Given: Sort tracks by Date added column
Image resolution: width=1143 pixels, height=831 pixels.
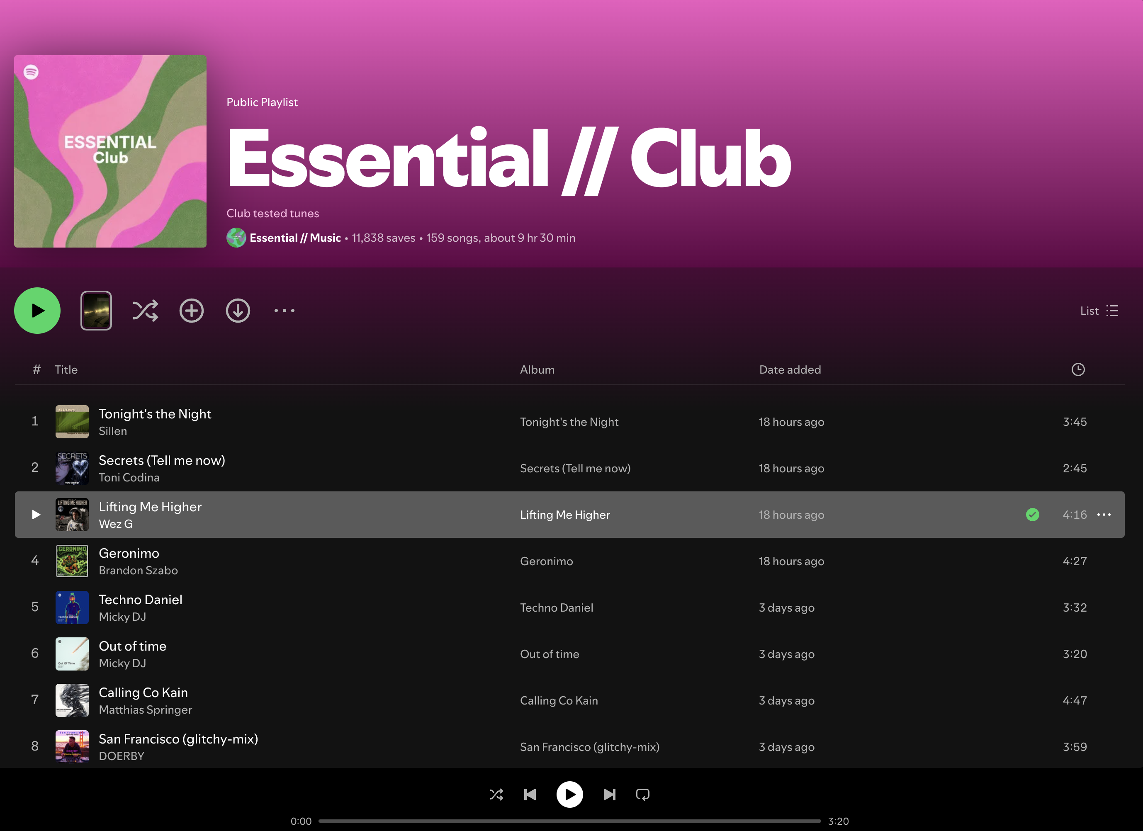Looking at the screenshot, I should [790, 369].
